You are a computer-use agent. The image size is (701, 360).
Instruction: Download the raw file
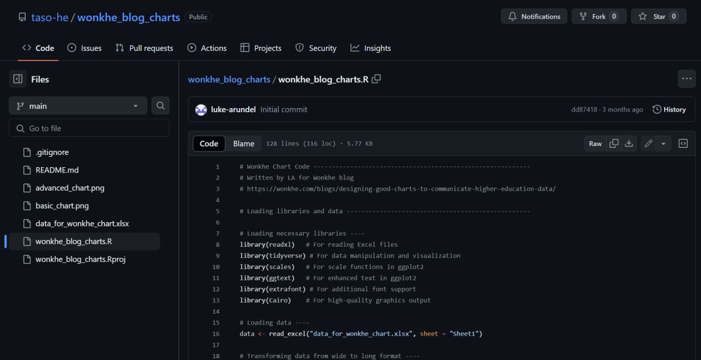click(x=629, y=144)
